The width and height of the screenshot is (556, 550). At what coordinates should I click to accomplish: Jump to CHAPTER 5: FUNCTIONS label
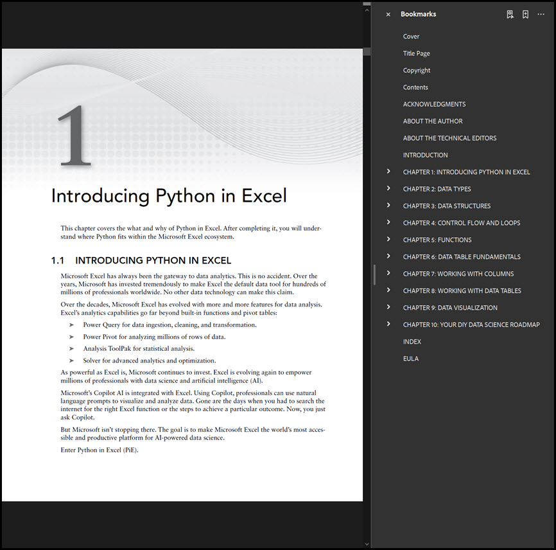click(437, 240)
